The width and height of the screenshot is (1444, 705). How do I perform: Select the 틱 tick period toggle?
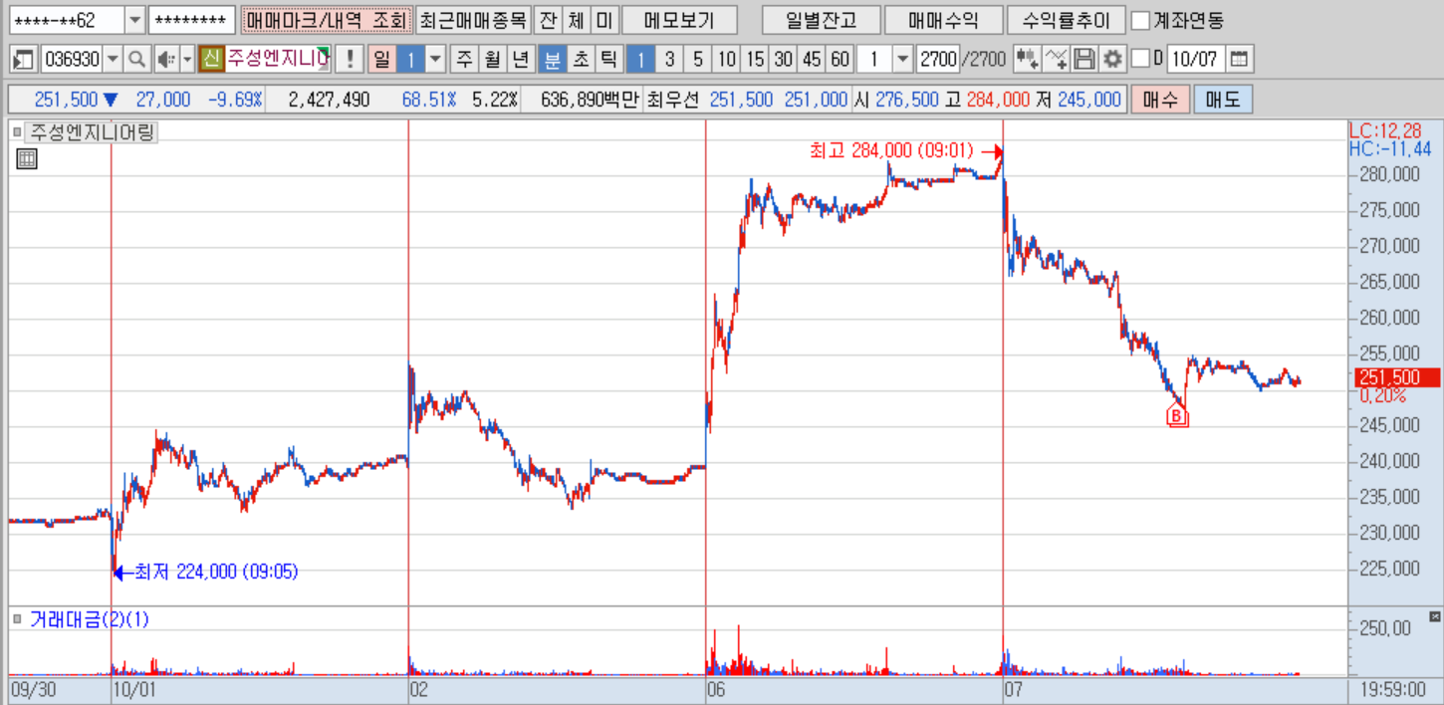coord(607,59)
